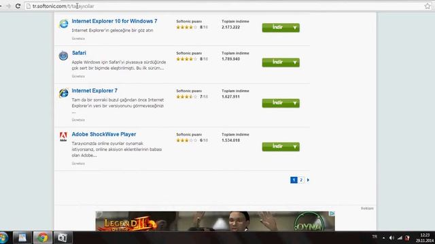Click the Safari compass icon
The image size is (435, 244).
(63, 56)
